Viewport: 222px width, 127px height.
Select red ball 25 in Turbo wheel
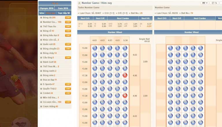(x=125, y=75)
